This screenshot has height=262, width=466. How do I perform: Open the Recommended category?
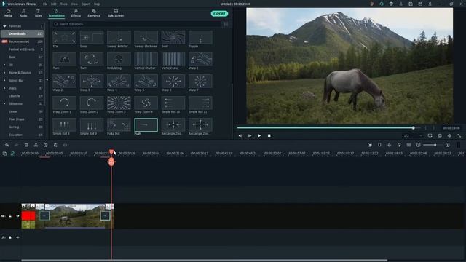tap(23, 41)
